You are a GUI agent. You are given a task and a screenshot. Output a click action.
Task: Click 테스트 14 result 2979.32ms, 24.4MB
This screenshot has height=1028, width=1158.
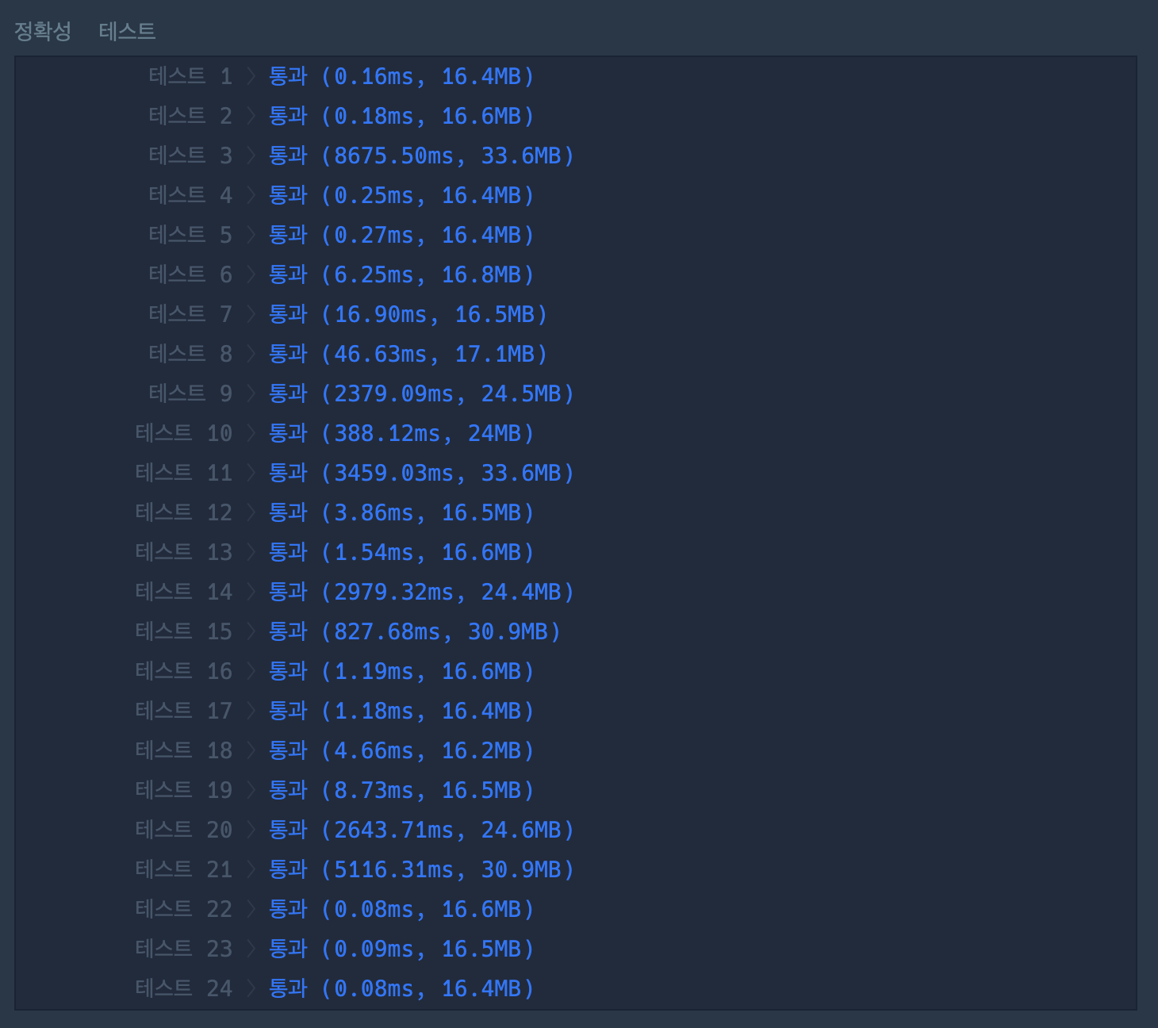click(x=422, y=592)
